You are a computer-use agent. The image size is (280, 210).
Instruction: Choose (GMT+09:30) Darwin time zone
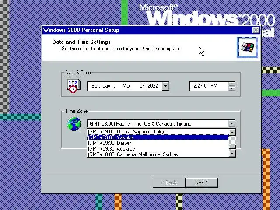click(x=157, y=143)
